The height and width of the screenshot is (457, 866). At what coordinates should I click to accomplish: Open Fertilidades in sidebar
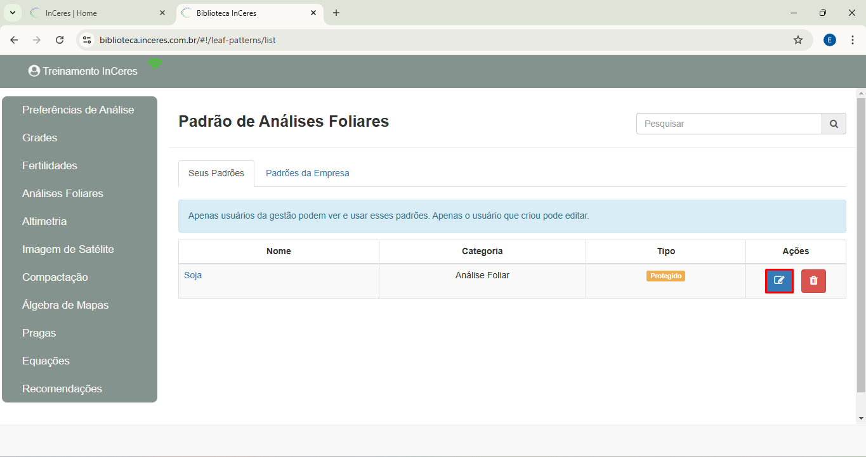pyautogui.click(x=49, y=165)
